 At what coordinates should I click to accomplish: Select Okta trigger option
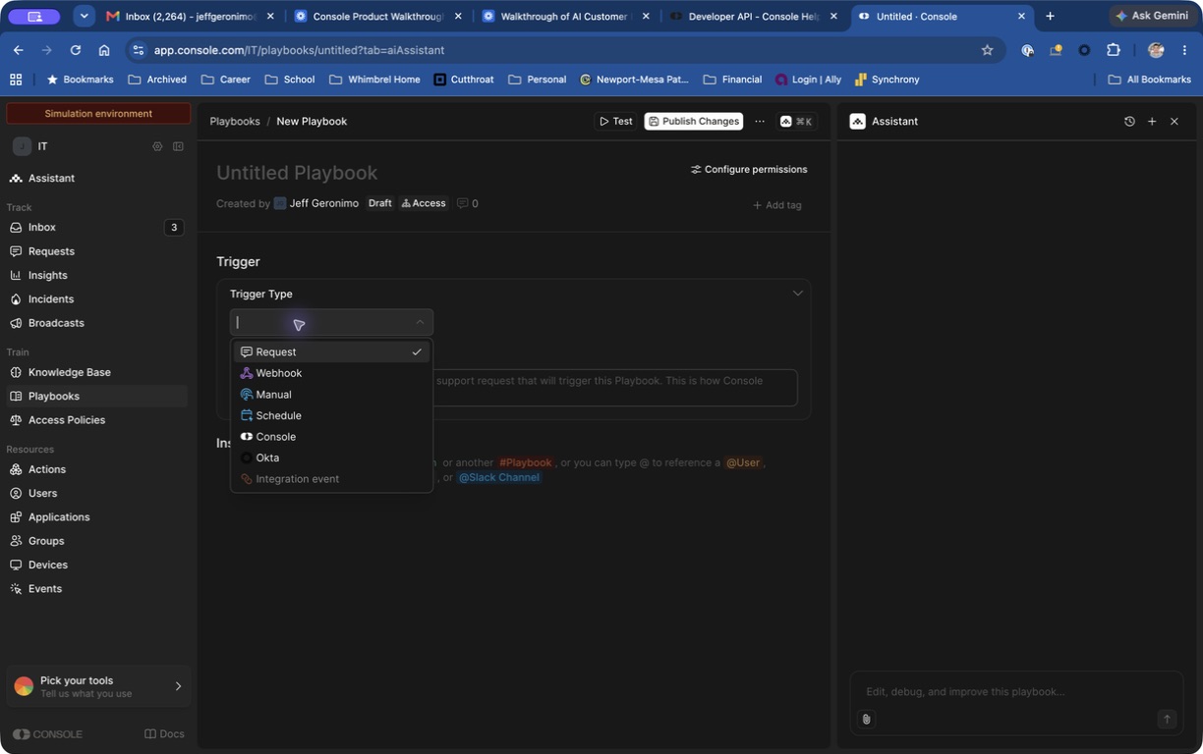[x=331, y=458]
